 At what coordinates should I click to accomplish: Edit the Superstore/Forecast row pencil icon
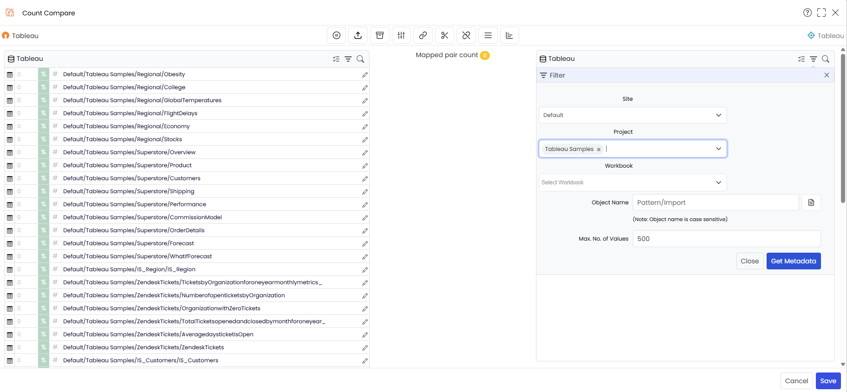(x=365, y=243)
